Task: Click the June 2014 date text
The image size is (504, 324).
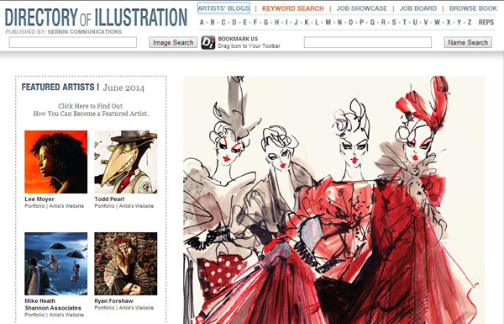Action: pos(123,88)
